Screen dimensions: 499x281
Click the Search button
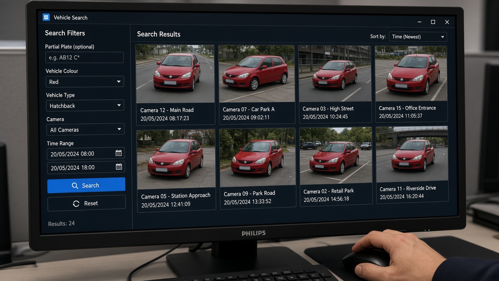click(x=86, y=185)
